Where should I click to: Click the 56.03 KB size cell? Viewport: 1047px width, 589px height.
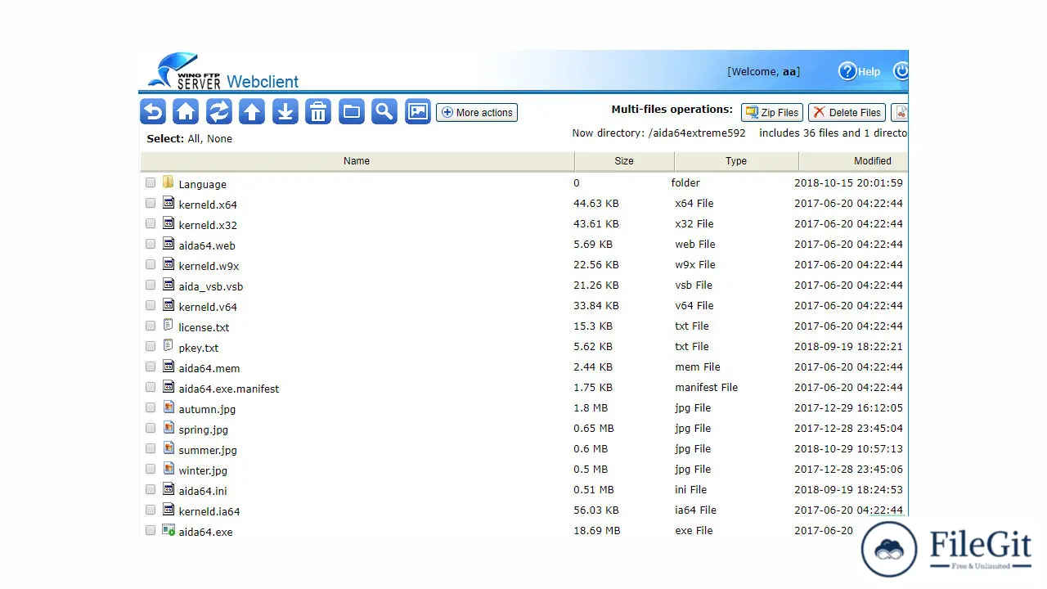[596, 510]
